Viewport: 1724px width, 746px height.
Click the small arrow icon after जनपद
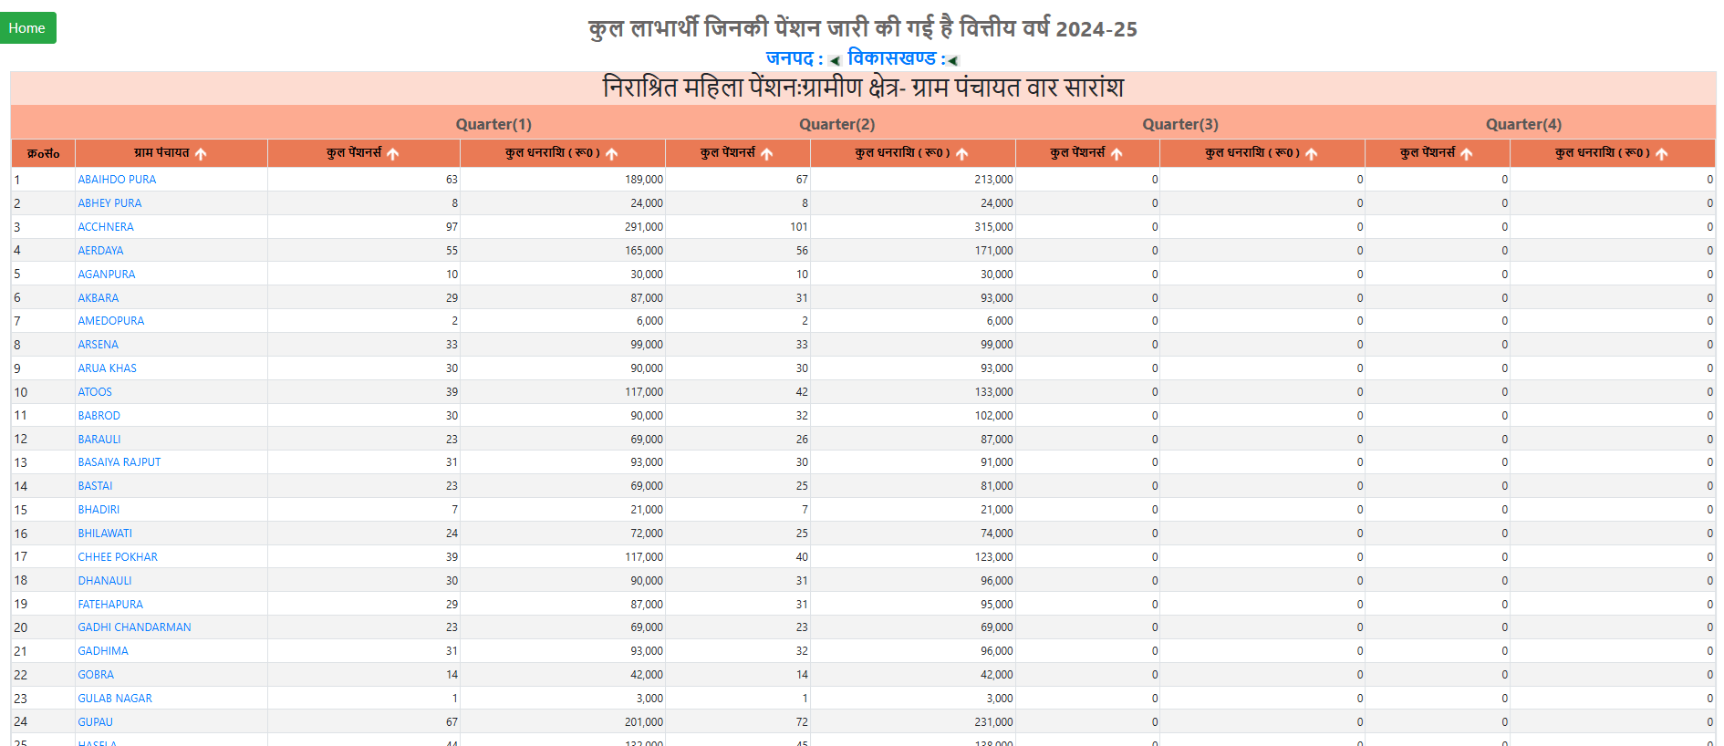click(x=835, y=61)
